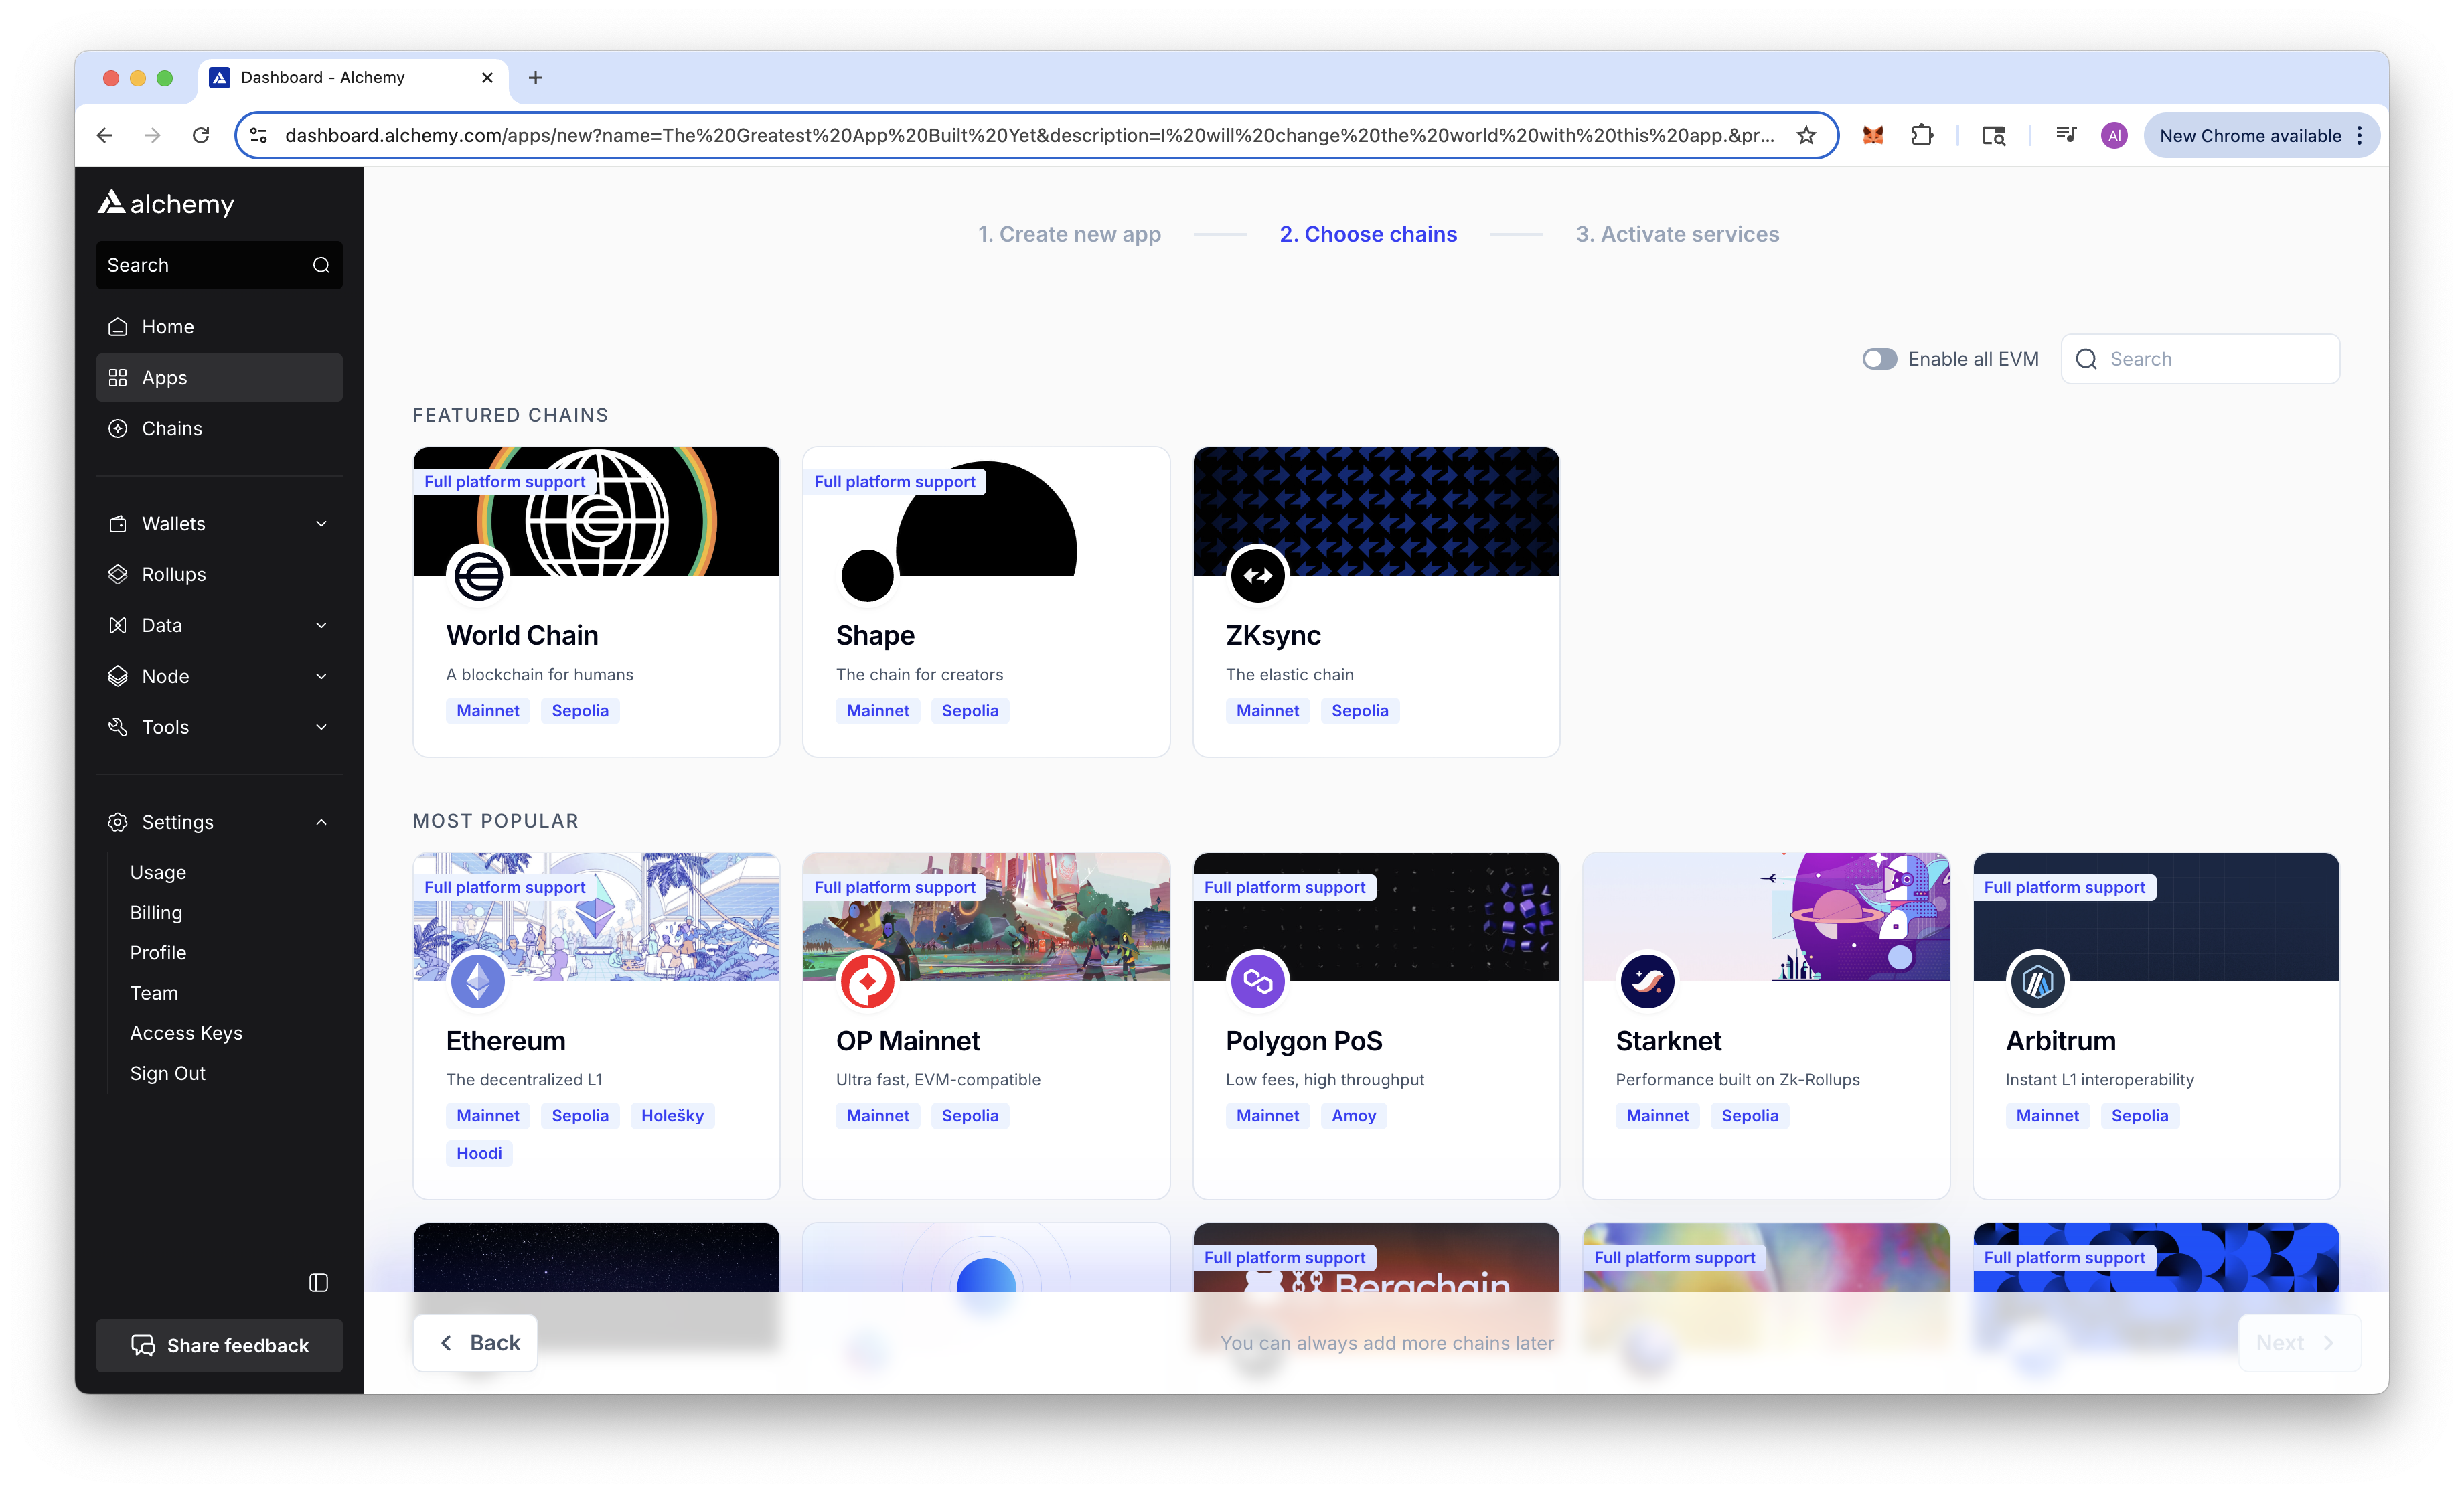The image size is (2464, 1493).
Task: Open the MetaMask fox extension
Action: [x=1874, y=135]
